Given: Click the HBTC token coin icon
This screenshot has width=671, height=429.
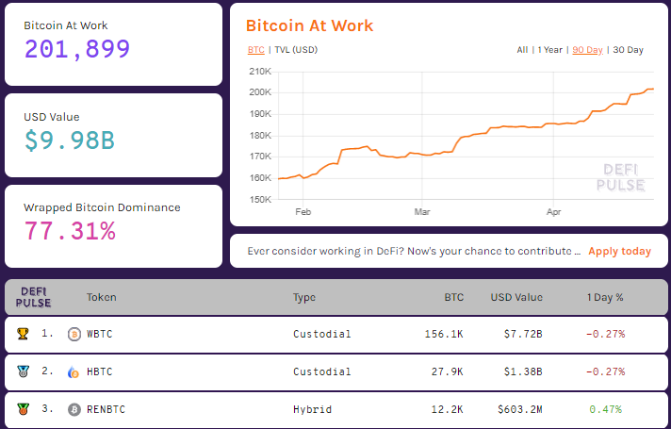Looking at the screenshot, I should (x=74, y=372).
